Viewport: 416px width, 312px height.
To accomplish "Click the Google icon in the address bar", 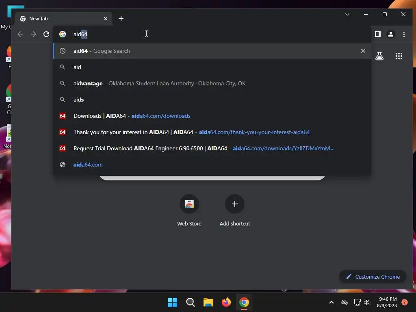I will tap(63, 34).
